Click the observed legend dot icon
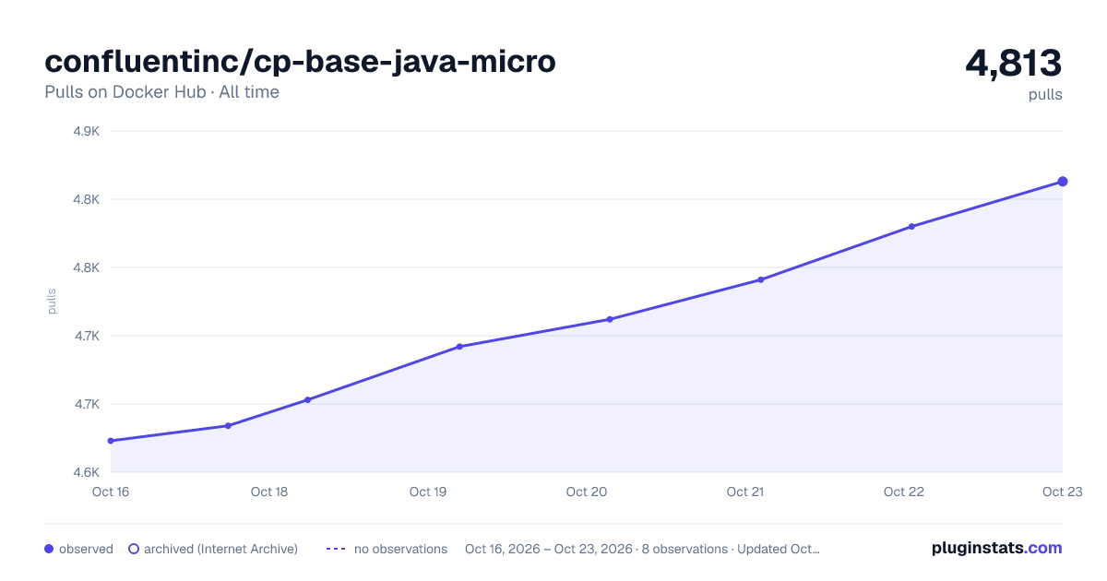The width and height of the screenshot is (1107, 581). [x=49, y=549]
